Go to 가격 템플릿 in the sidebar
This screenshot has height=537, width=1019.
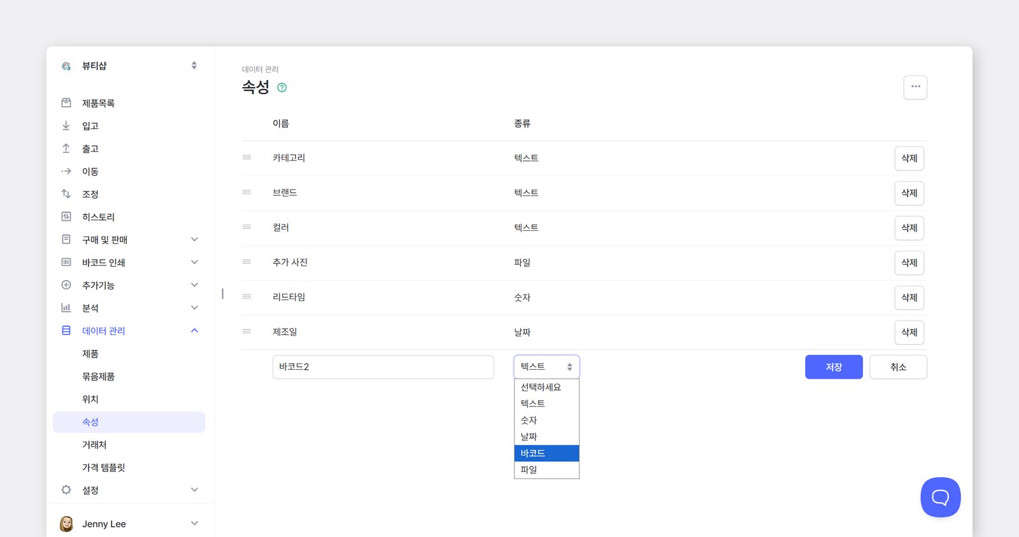tap(104, 468)
